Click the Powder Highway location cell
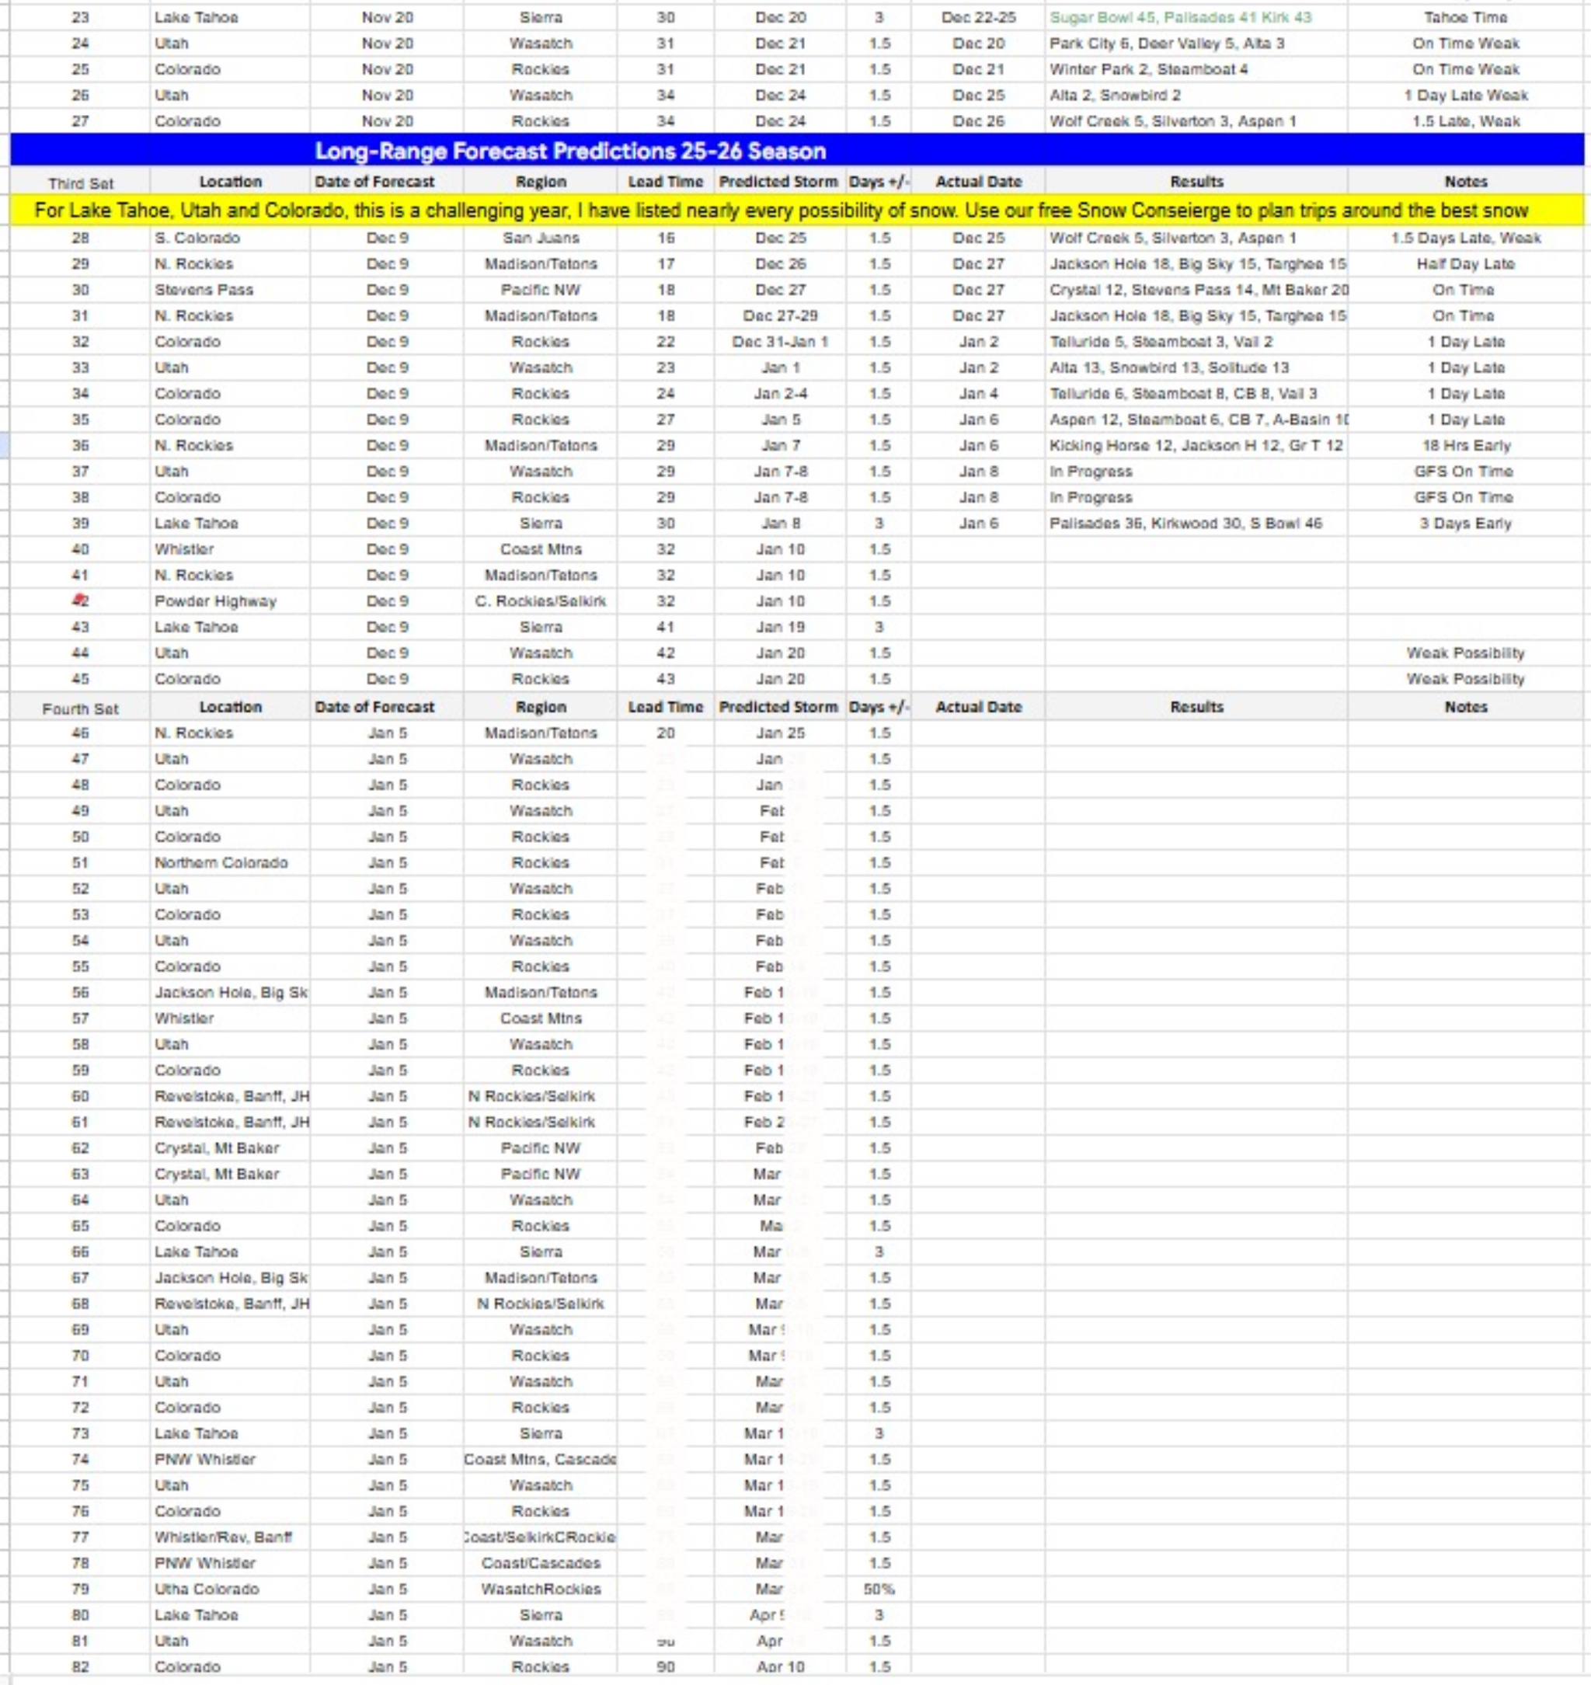 [x=215, y=601]
